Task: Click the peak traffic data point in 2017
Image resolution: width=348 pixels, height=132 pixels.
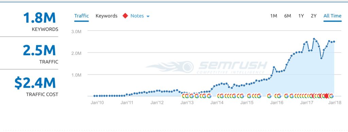Action: tap(314, 39)
